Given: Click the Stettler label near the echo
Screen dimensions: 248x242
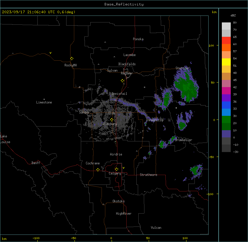Looking at the screenshot, I should [182, 68].
